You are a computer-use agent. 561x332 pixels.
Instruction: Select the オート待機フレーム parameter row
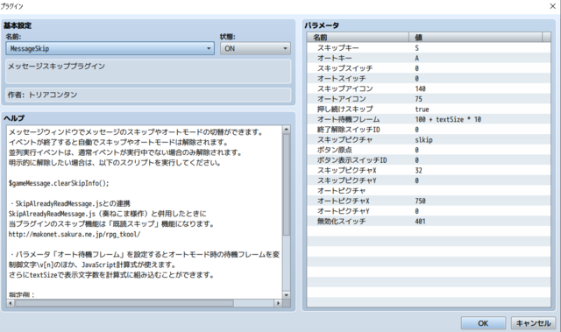pos(429,119)
